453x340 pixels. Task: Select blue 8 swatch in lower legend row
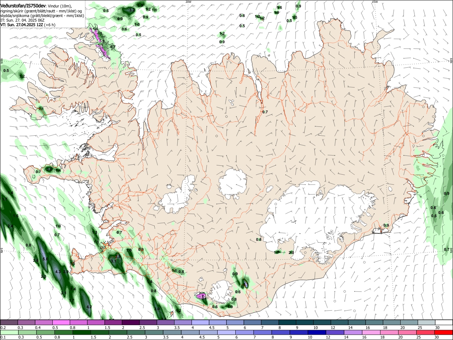280,332
